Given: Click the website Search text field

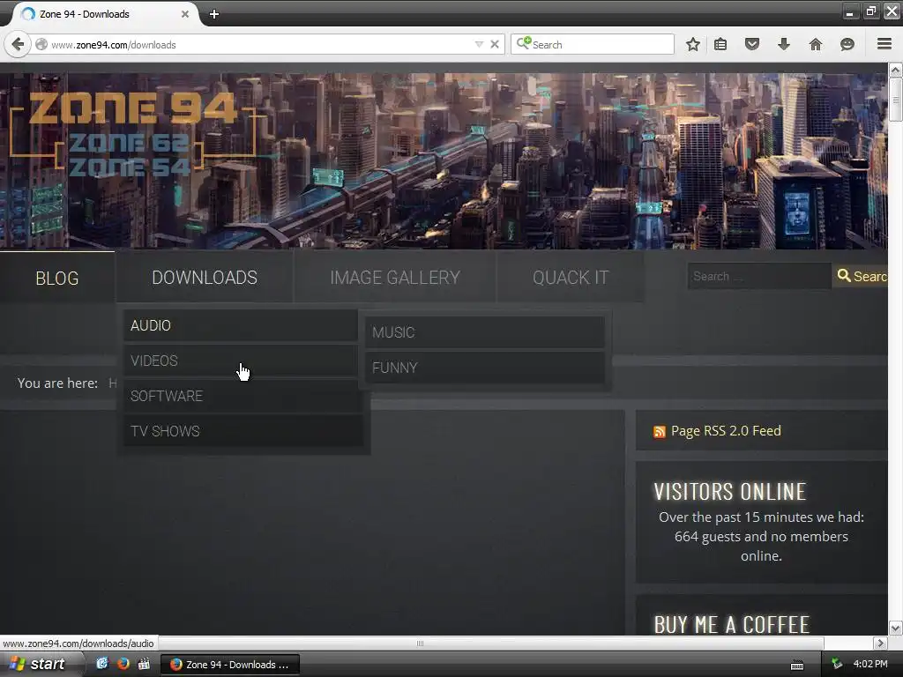Looking at the screenshot, I should pyautogui.click(x=759, y=276).
